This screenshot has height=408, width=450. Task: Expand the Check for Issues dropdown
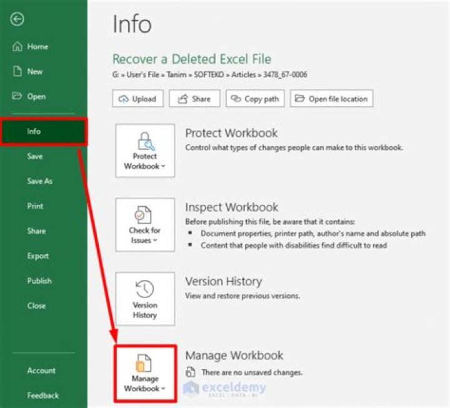click(145, 225)
